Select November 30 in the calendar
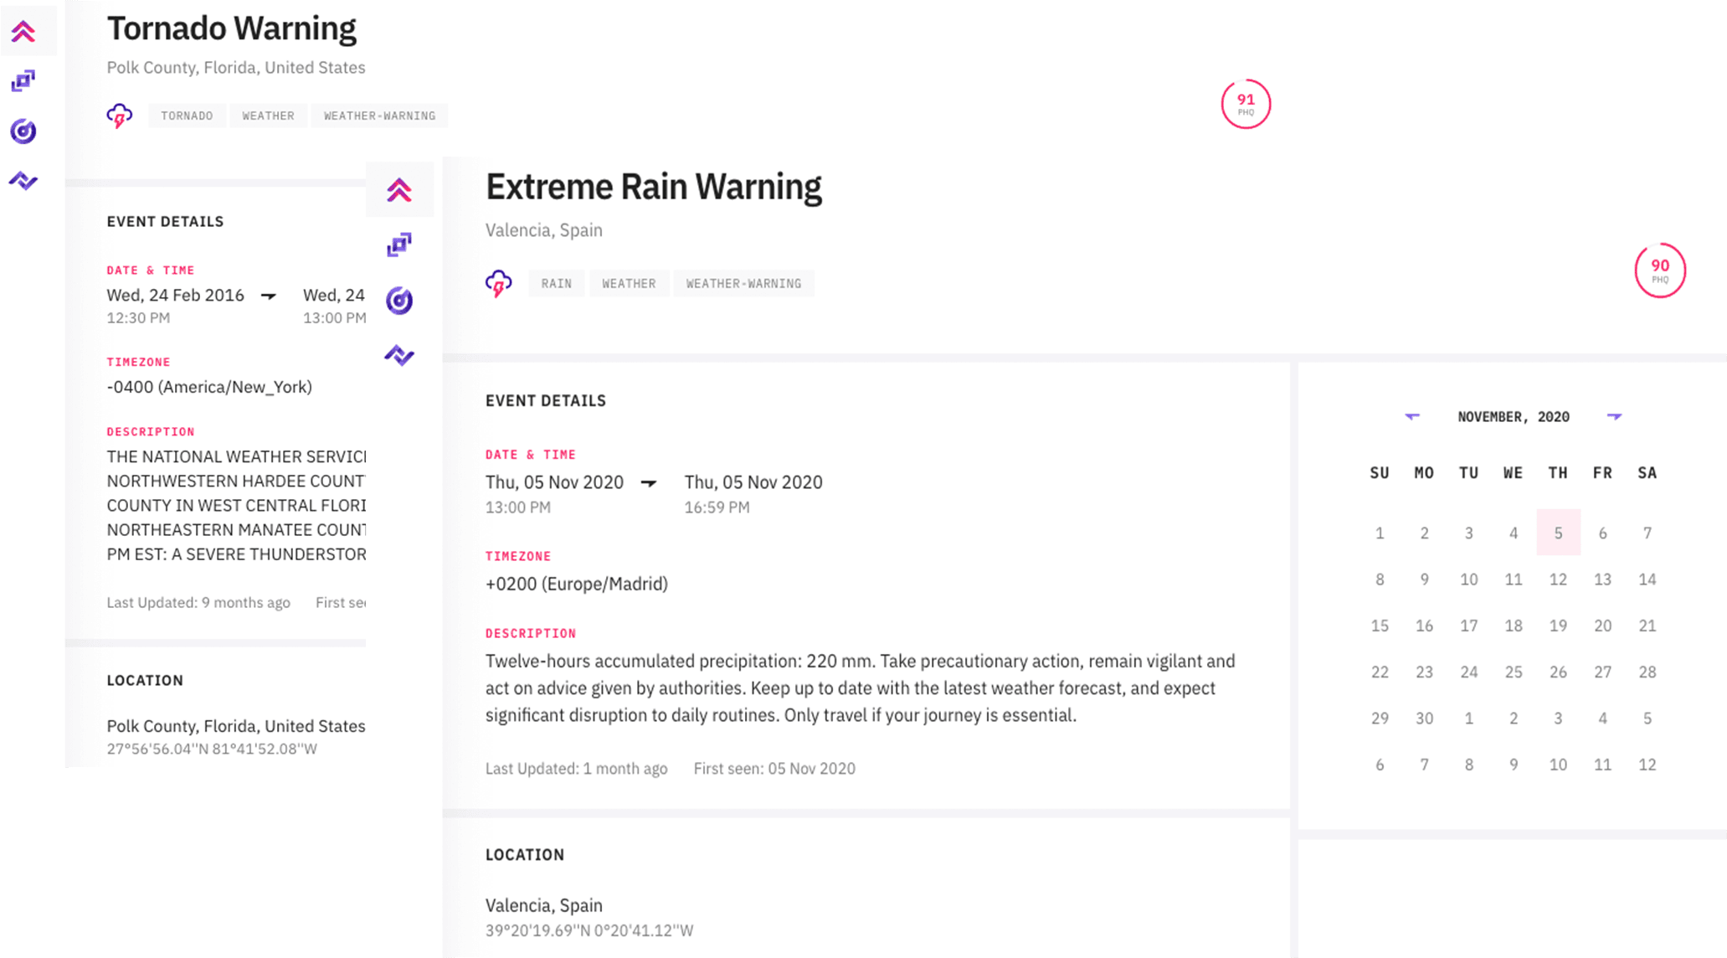 click(1424, 718)
